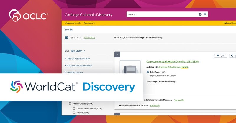Open Curso superior de historia de Colombia title
This screenshot has height=123, width=236.
pyautogui.click(x=173, y=62)
